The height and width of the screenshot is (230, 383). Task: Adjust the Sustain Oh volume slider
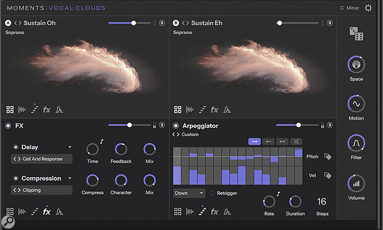pyautogui.click(x=130, y=23)
